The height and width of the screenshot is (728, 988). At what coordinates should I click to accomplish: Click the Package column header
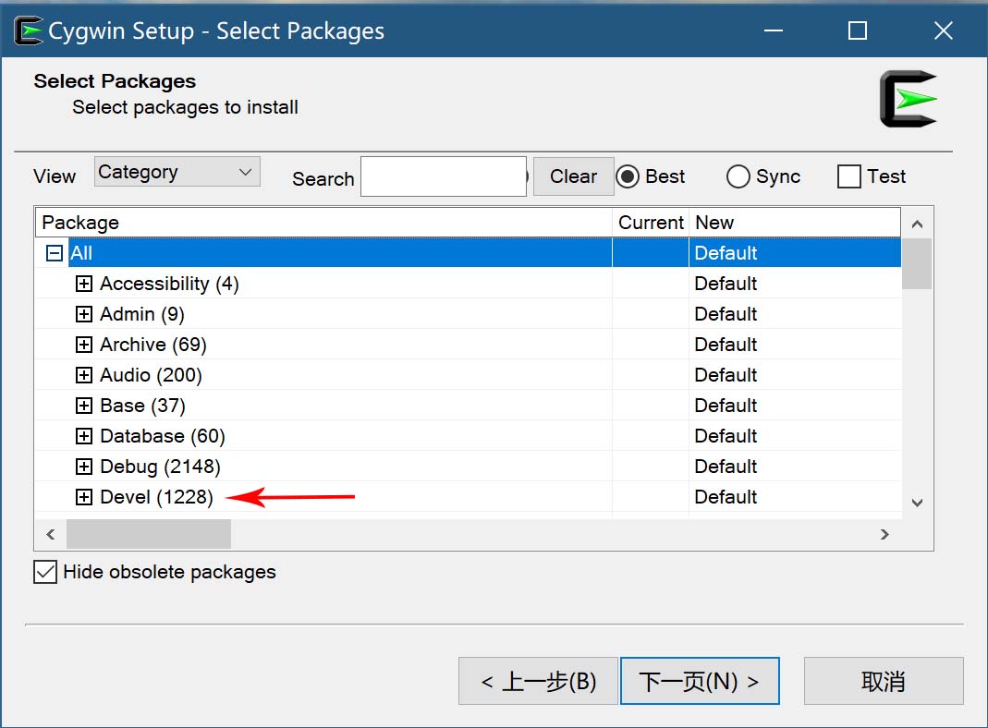[x=323, y=223]
